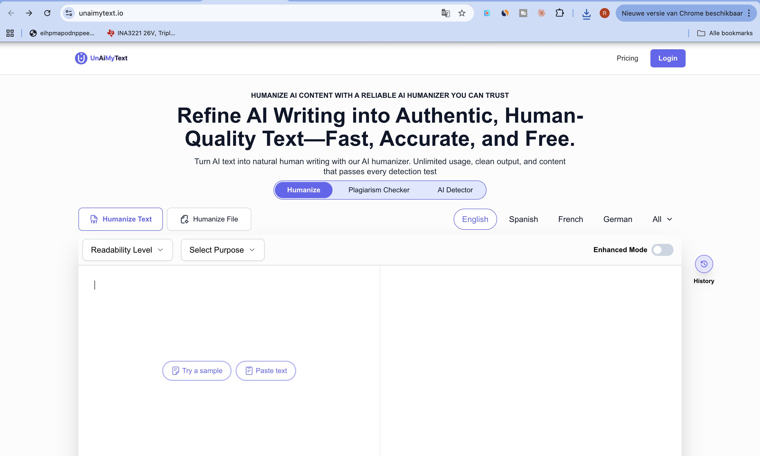Toggle Enhanced Mode switch
This screenshot has height=456, width=760.
[662, 250]
